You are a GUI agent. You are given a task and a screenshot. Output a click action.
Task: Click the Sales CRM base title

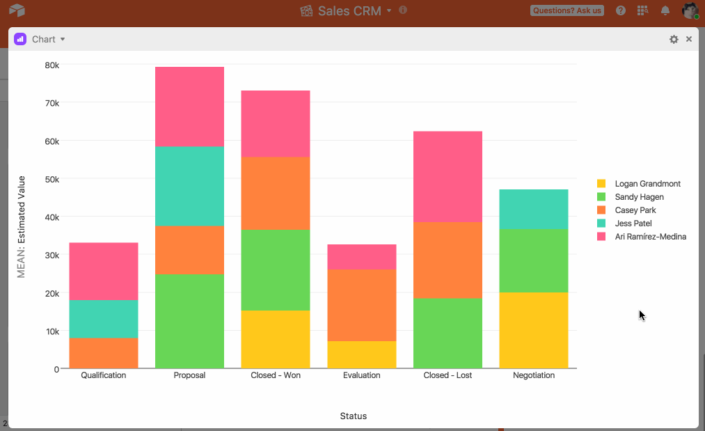click(x=349, y=11)
